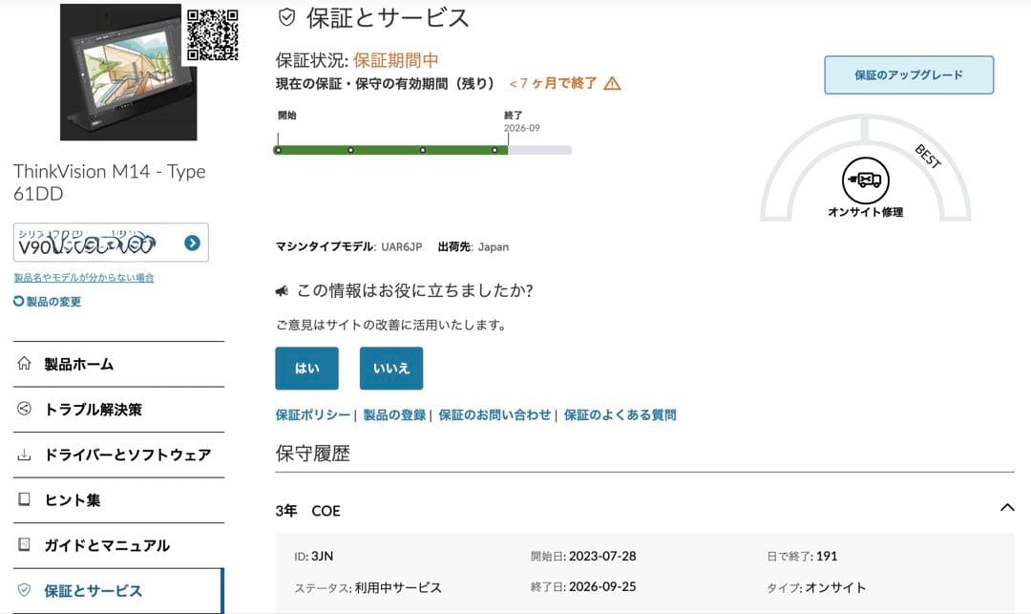Open the 製品の登録 link
This screenshot has height=614, width=1031.
click(x=394, y=414)
